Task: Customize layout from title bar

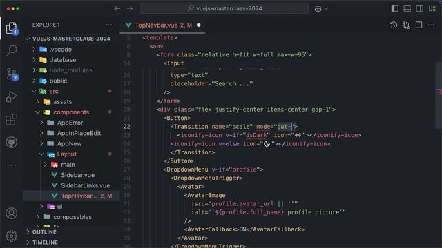Action: (432, 8)
